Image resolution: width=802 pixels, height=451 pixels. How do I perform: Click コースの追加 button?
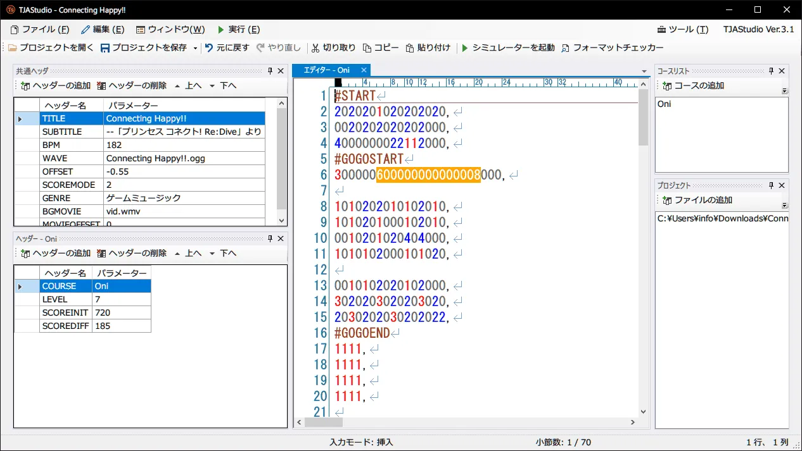(693, 85)
